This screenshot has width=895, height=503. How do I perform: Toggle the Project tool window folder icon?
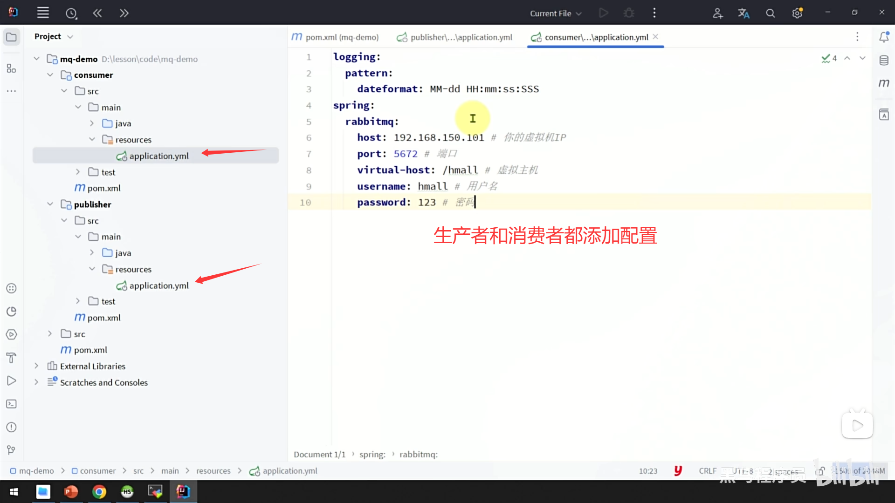click(x=11, y=37)
